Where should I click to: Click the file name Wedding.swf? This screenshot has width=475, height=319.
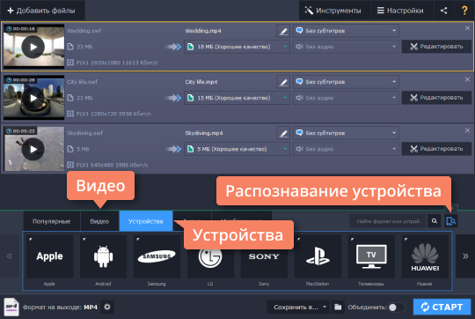pos(84,31)
